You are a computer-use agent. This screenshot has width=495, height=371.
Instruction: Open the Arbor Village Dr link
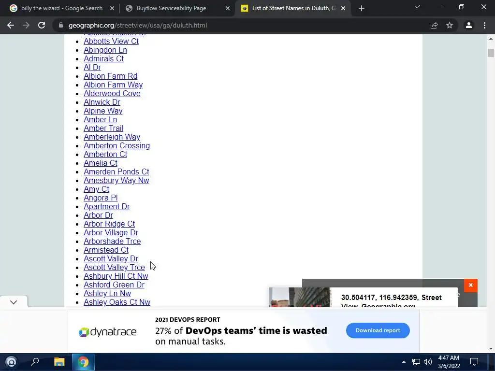111,232
